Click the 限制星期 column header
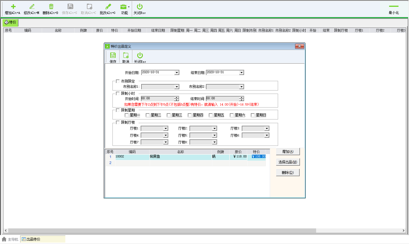409x244 pixels. tap(177, 30)
